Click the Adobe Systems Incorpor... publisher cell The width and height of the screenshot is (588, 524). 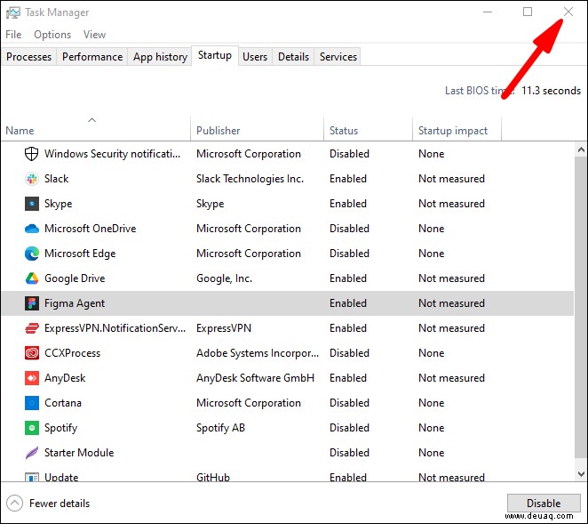coord(258,353)
